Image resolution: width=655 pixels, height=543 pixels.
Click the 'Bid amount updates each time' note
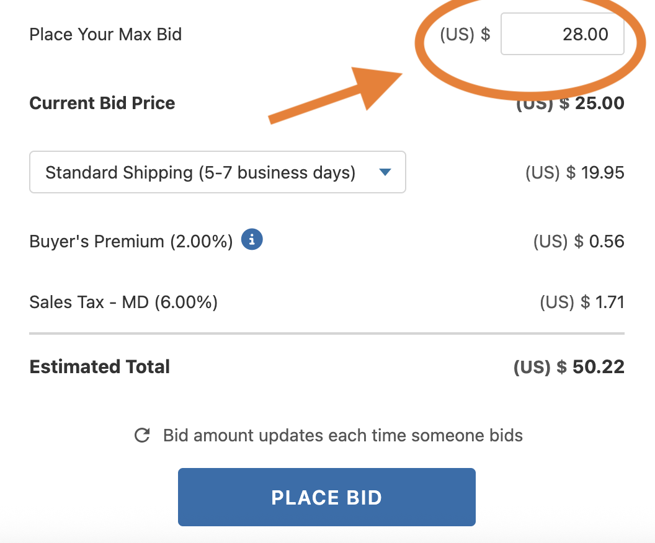pyautogui.click(x=342, y=435)
